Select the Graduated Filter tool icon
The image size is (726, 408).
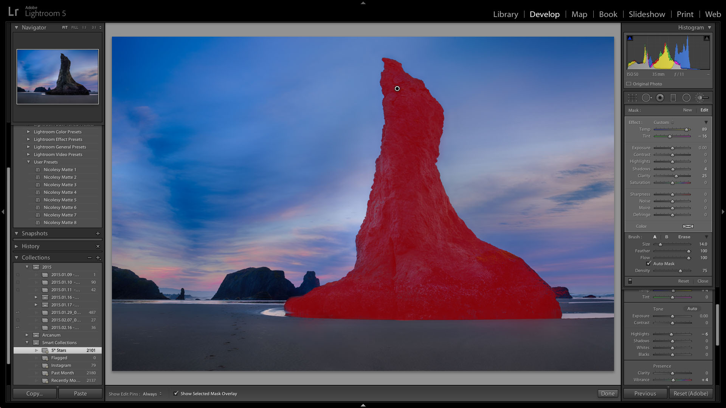tap(673, 97)
